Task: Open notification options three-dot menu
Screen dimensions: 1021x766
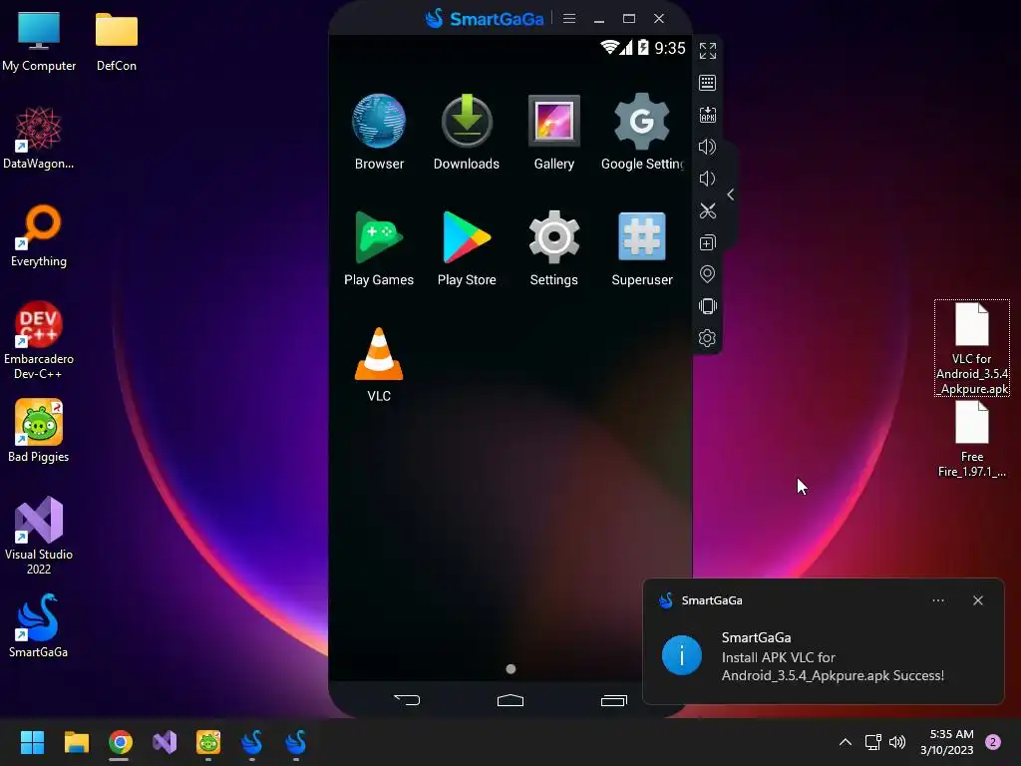Action: click(938, 600)
